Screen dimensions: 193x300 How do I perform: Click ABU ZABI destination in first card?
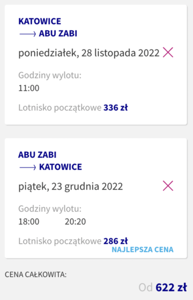pyautogui.click(x=58, y=33)
